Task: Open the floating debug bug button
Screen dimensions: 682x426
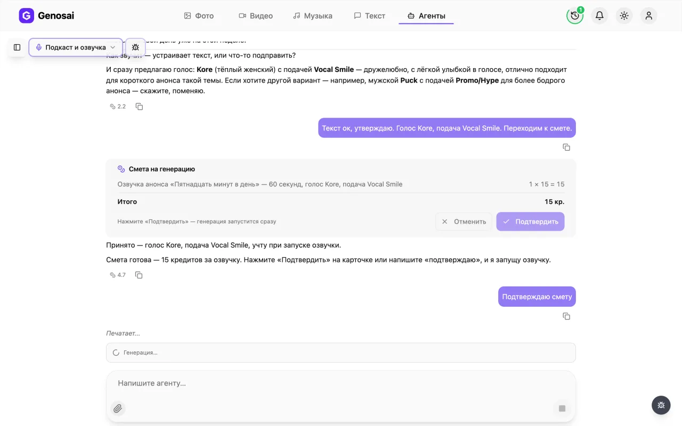Action: click(661, 405)
